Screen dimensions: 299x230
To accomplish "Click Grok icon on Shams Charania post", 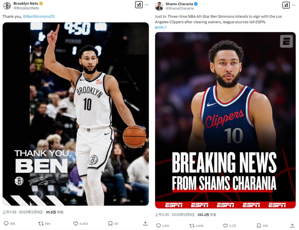I will click(x=286, y=5).
